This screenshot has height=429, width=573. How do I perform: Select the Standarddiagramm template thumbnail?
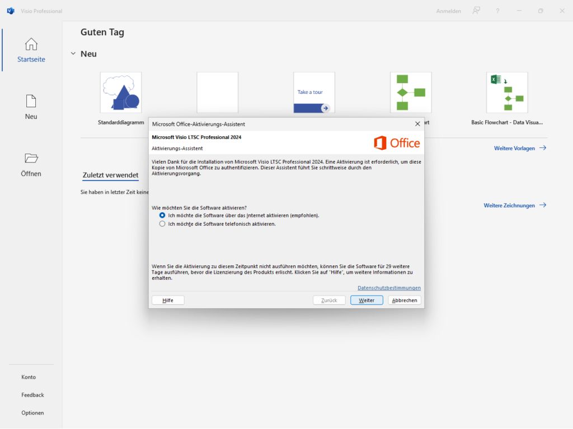coord(121,92)
